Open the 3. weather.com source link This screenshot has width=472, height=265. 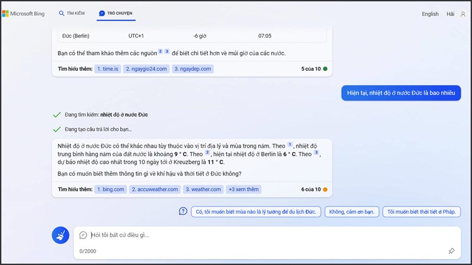tap(203, 189)
